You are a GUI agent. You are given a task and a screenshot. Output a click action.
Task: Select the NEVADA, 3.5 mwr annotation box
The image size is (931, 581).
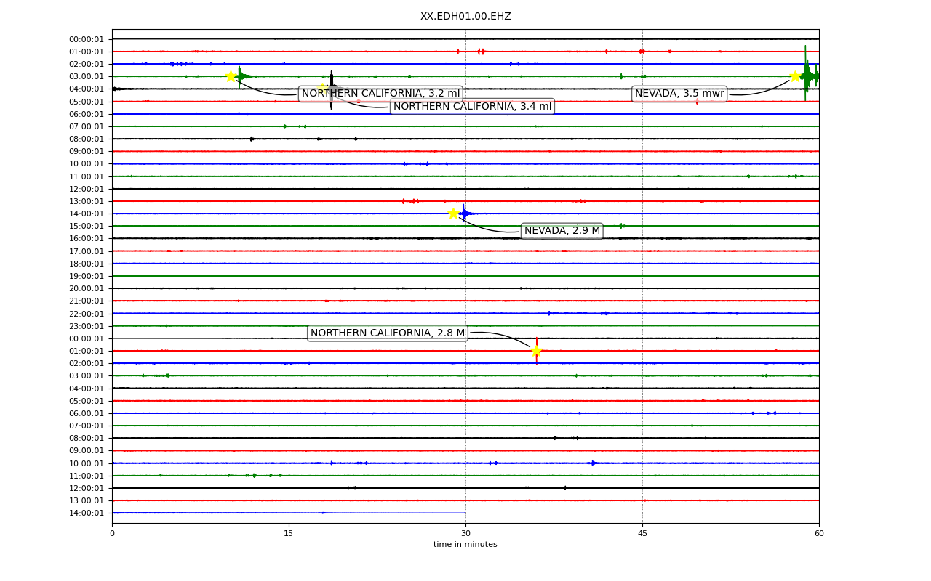pyautogui.click(x=679, y=94)
